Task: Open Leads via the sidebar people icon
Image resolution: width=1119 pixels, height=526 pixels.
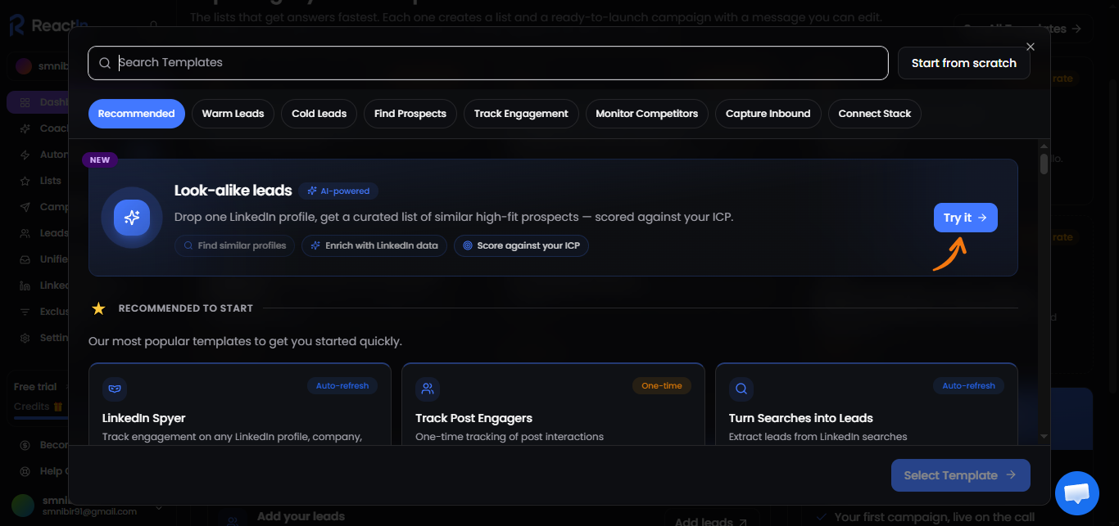Action: point(24,233)
